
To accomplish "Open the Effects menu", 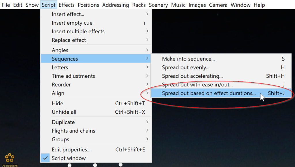I will point(67,5).
